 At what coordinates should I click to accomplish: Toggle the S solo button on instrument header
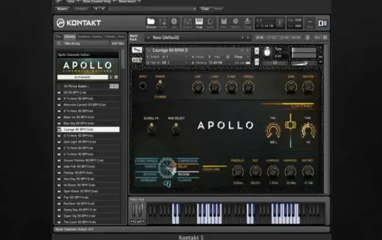[257, 51]
